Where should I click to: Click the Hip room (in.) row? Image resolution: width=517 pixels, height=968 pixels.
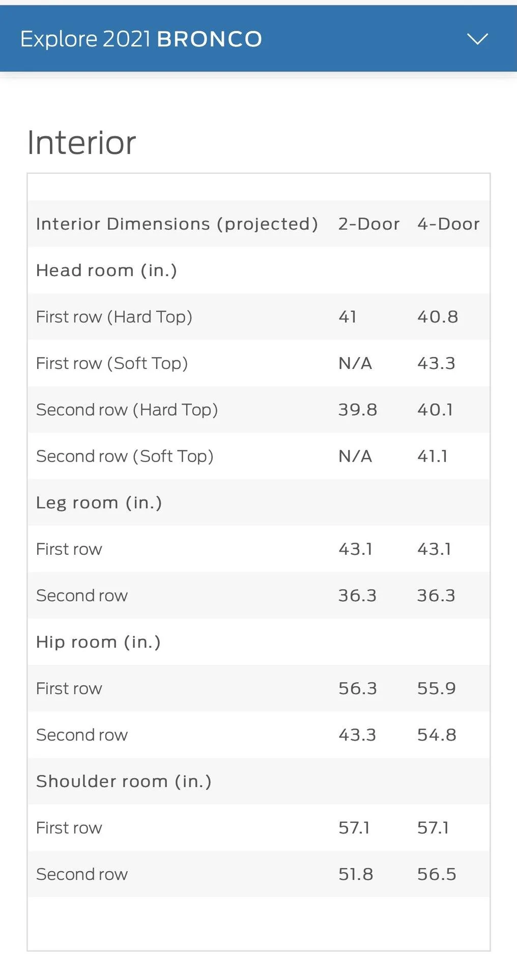[258, 642]
